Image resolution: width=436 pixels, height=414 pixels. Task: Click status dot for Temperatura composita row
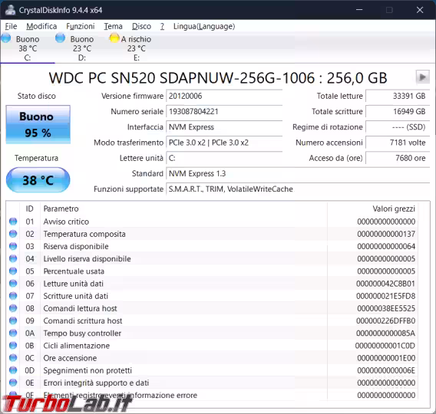point(13,234)
